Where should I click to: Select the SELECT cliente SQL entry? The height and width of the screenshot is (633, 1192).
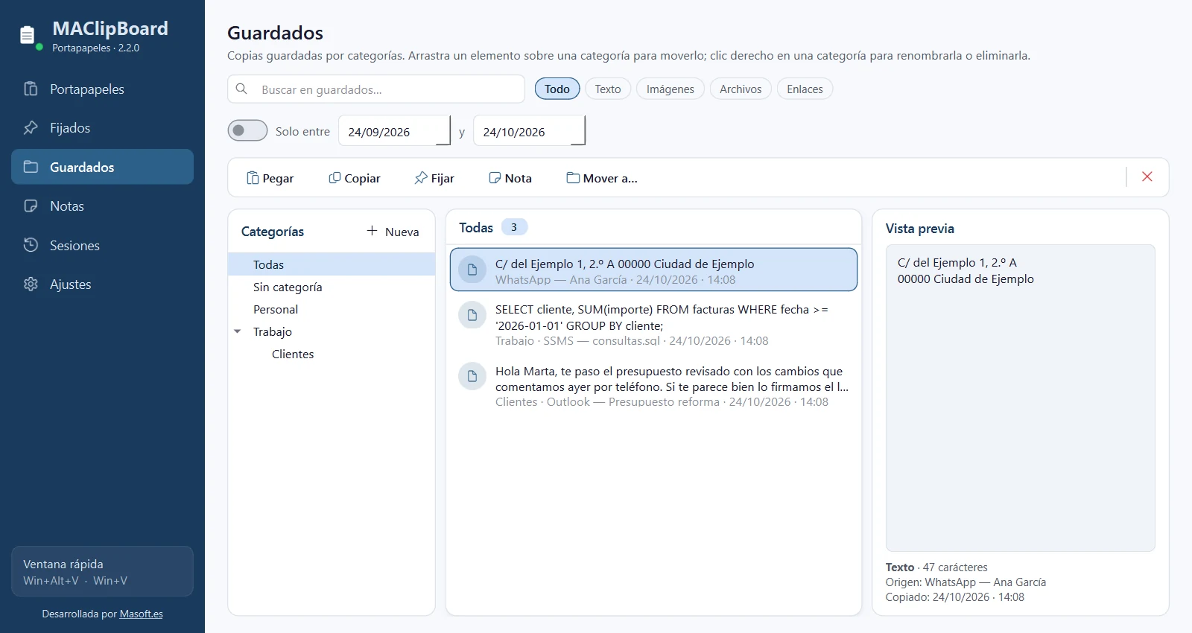[653, 325]
